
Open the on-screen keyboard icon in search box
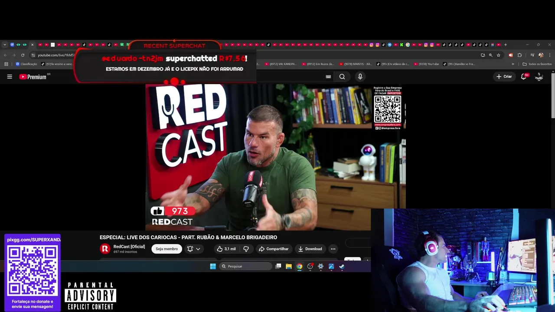328,77
